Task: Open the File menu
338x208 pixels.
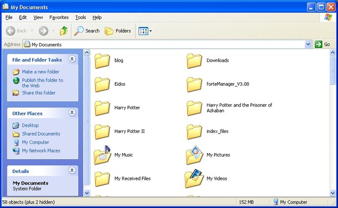Action: (9, 17)
